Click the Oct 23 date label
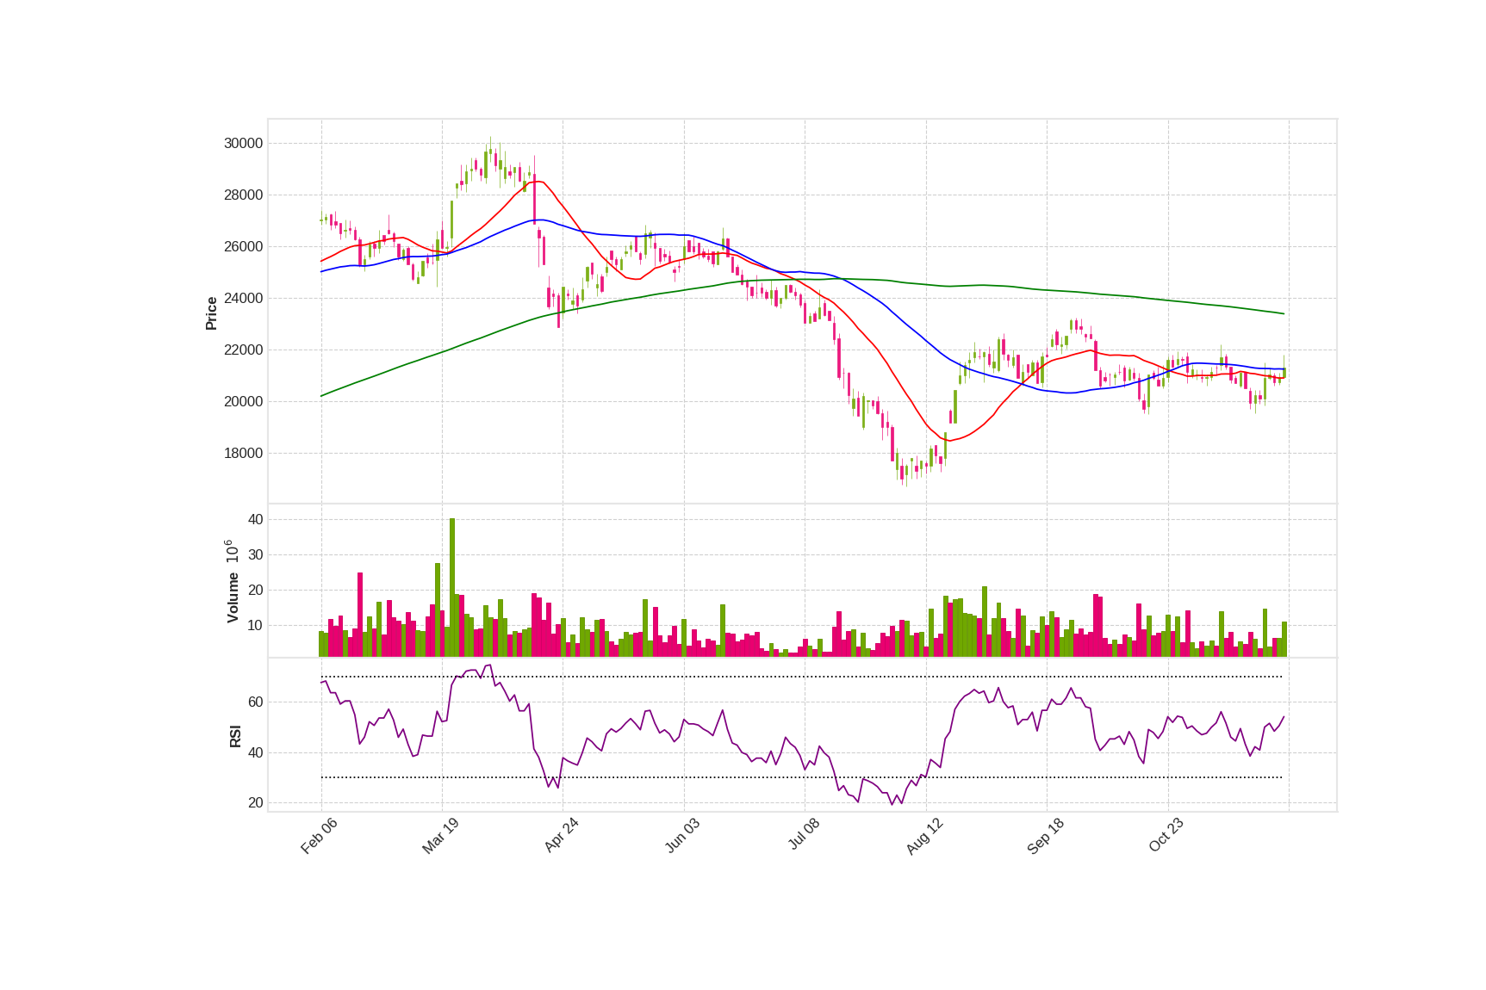1486x990 pixels. pyautogui.click(x=1166, y=836)
